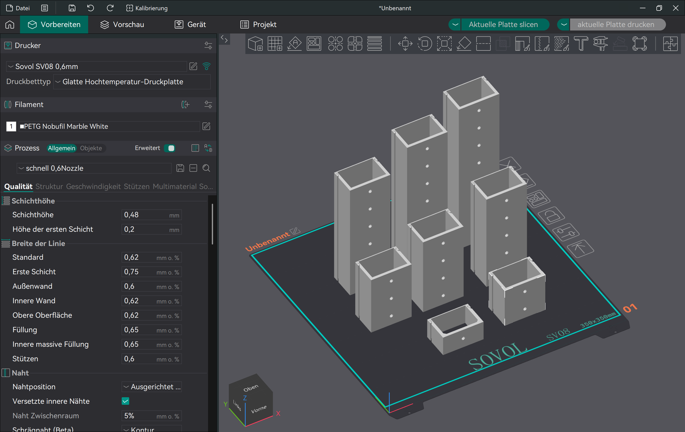This screenshot has height=432, width=685.
Task: Click the add filament icon
Action: (185, 104)
